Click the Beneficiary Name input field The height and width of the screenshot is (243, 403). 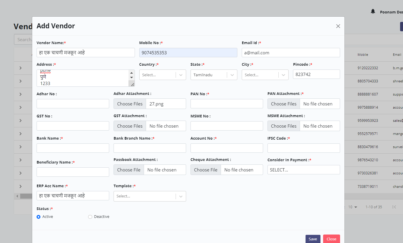coord(73,172)
